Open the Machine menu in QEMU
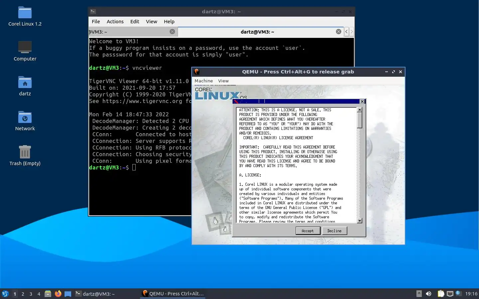This screenshot has width=479, height=299. pos(204,81)
